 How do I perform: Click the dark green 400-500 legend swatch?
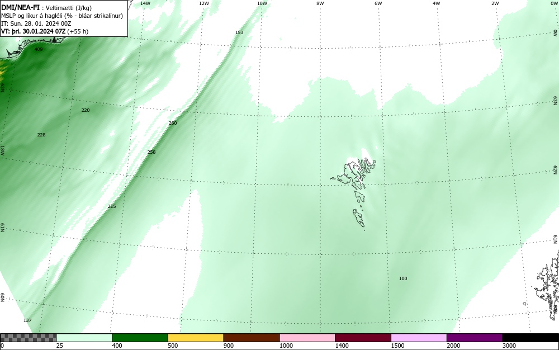140,338
